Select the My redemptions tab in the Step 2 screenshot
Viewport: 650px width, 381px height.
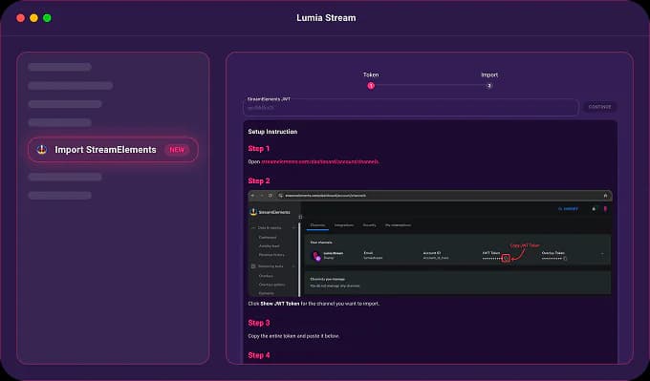point(398,225)
